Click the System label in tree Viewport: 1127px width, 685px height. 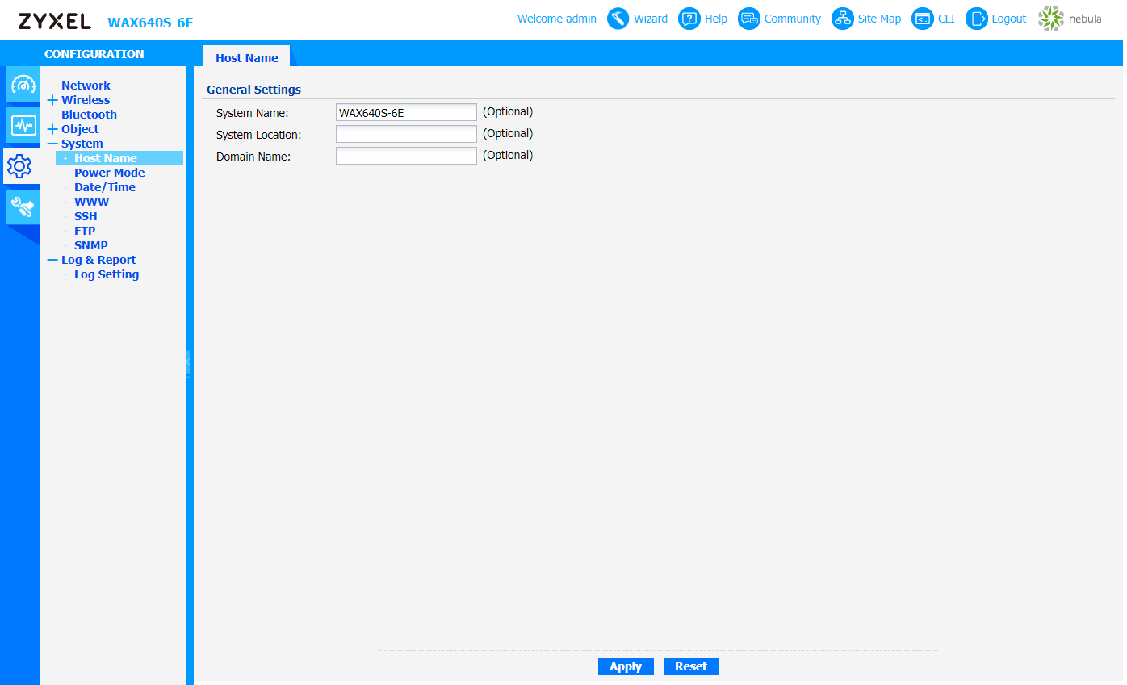pyautogui.click(x=82, y=144)
